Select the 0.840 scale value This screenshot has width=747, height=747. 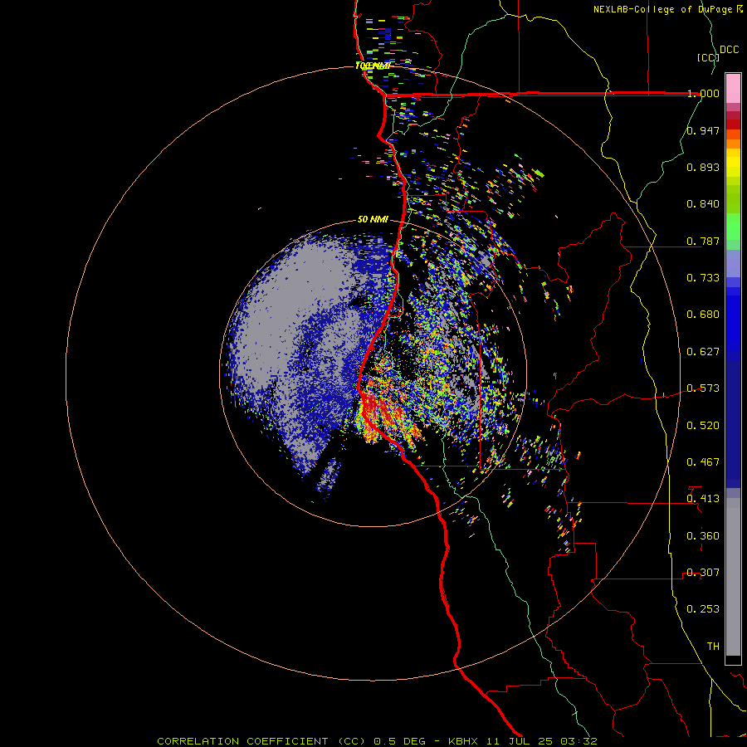(x=703, y=204)
